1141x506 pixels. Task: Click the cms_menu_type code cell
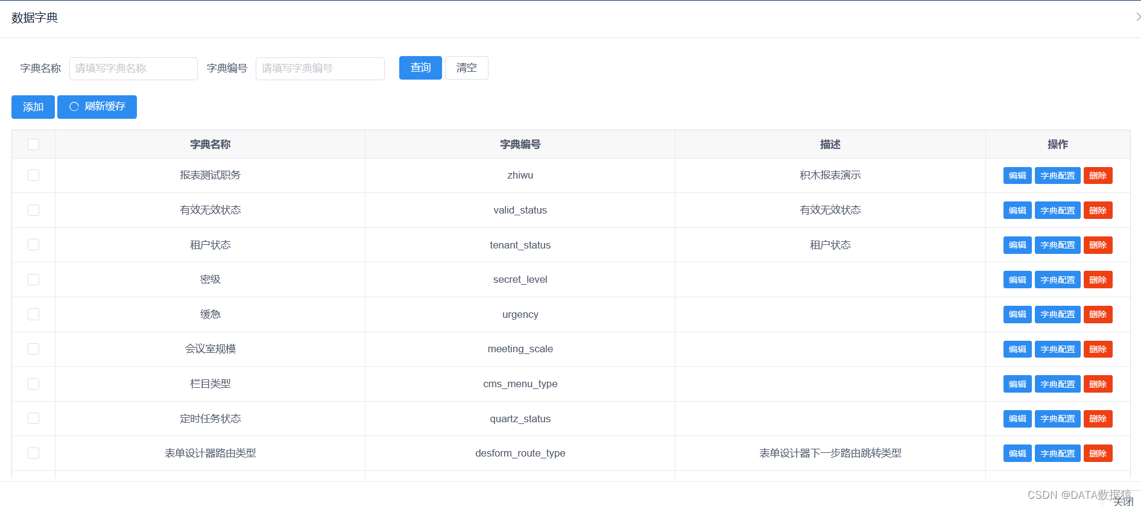tap(520, 384)
